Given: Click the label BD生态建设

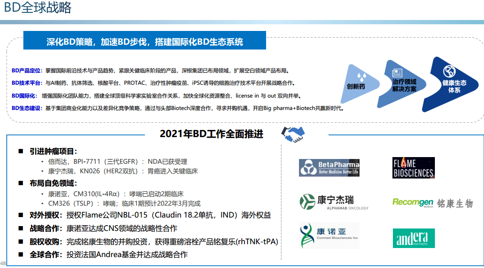Looking at the screenshot, I should pyautogui.click(x=27, y=108).
